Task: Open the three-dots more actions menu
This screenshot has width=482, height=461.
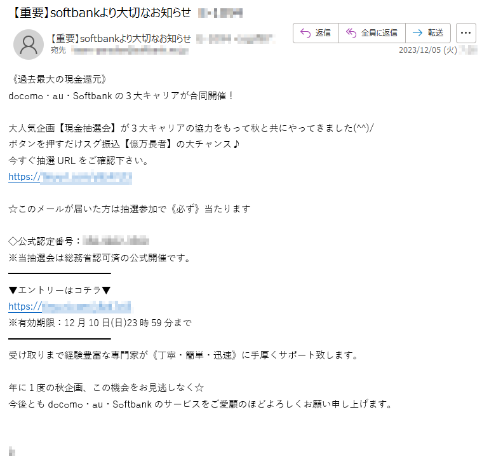Action: click(x=465, y=33)
